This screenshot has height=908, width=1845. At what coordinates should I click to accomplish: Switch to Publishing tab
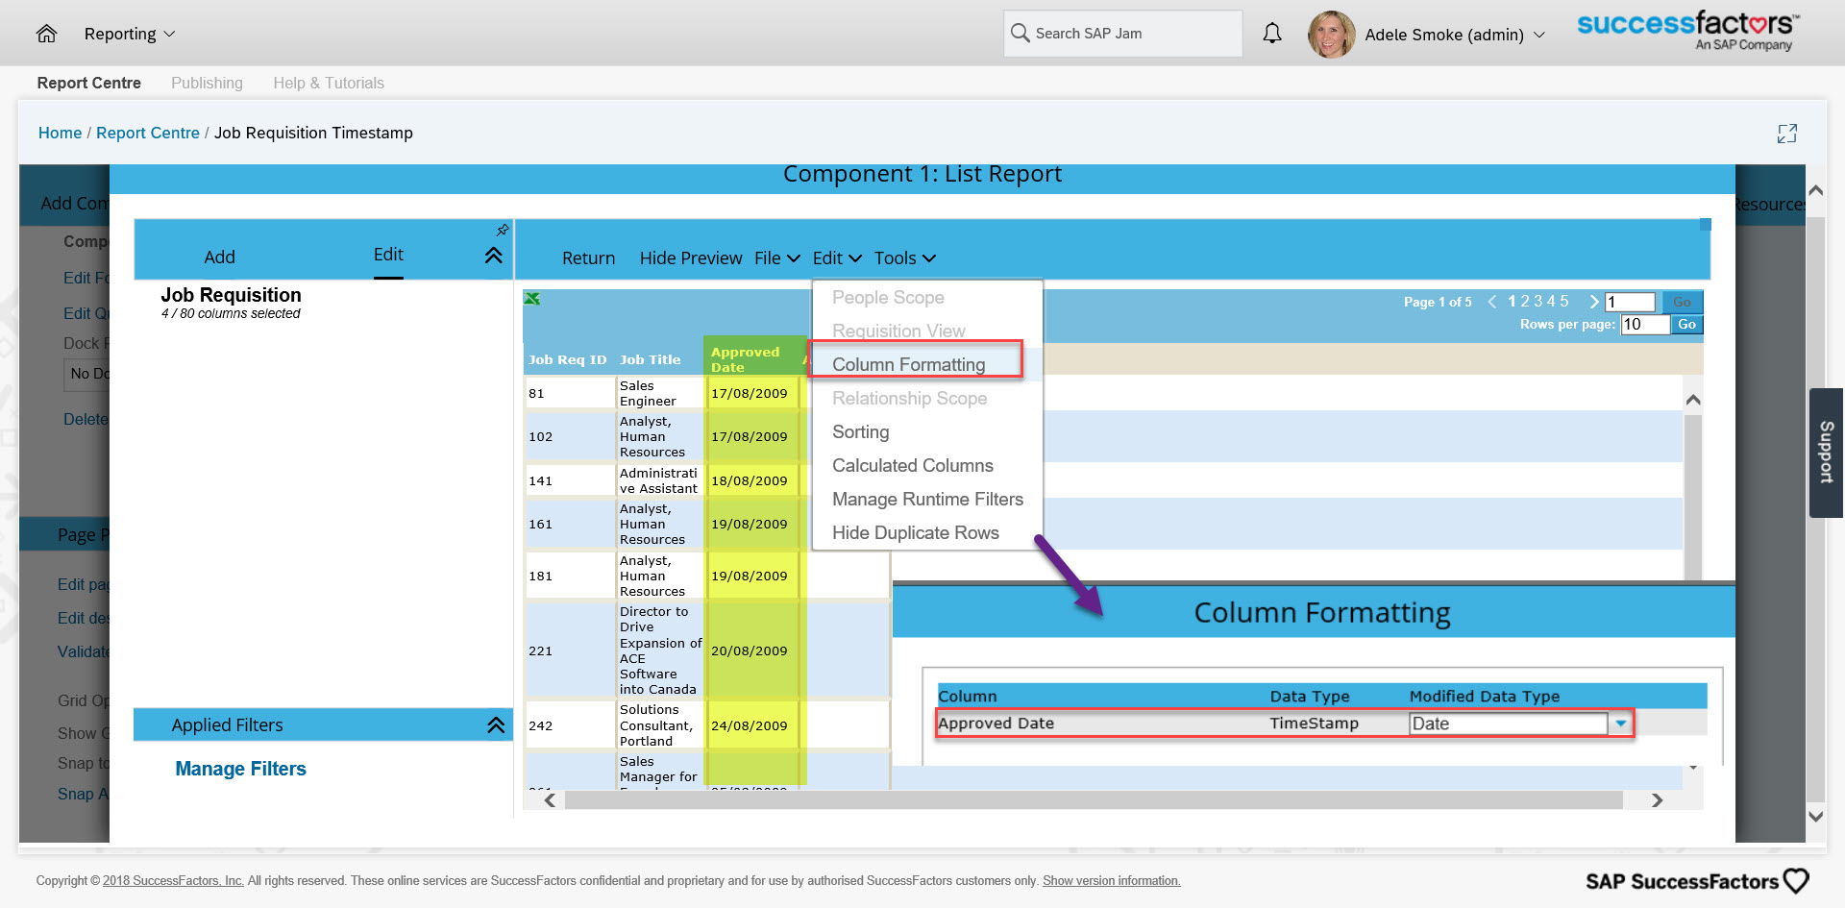click(207, 84)
